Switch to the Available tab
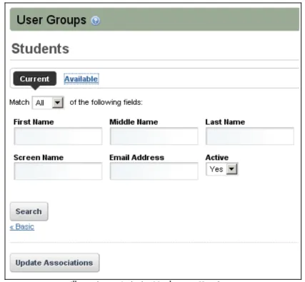 pyautogui.click(x=81, y=79)
